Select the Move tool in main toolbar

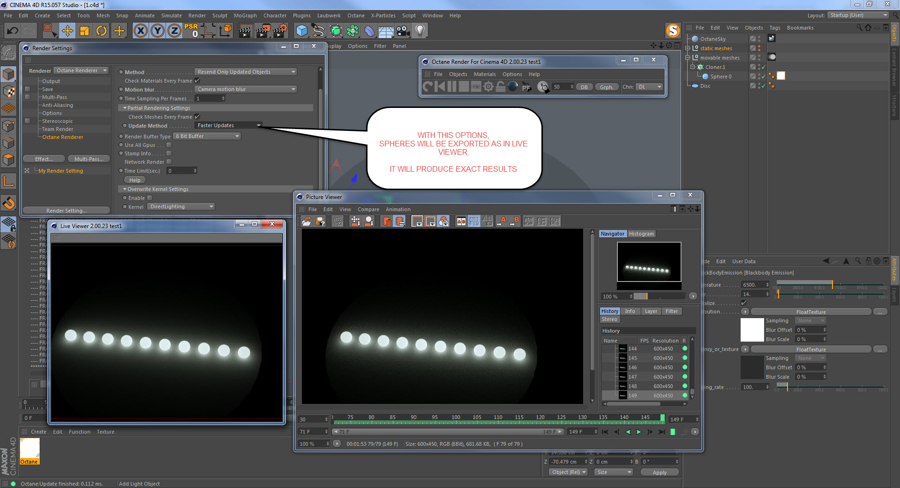pos(67,31)
